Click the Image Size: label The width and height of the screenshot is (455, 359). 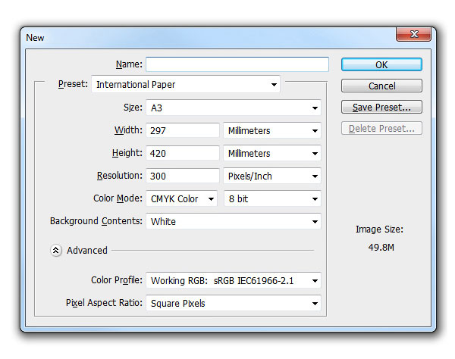[x=379, y=229]
